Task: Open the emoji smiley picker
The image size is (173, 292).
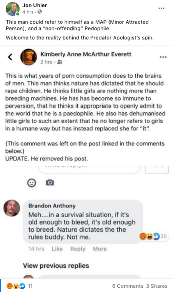Action: (32, 183)
